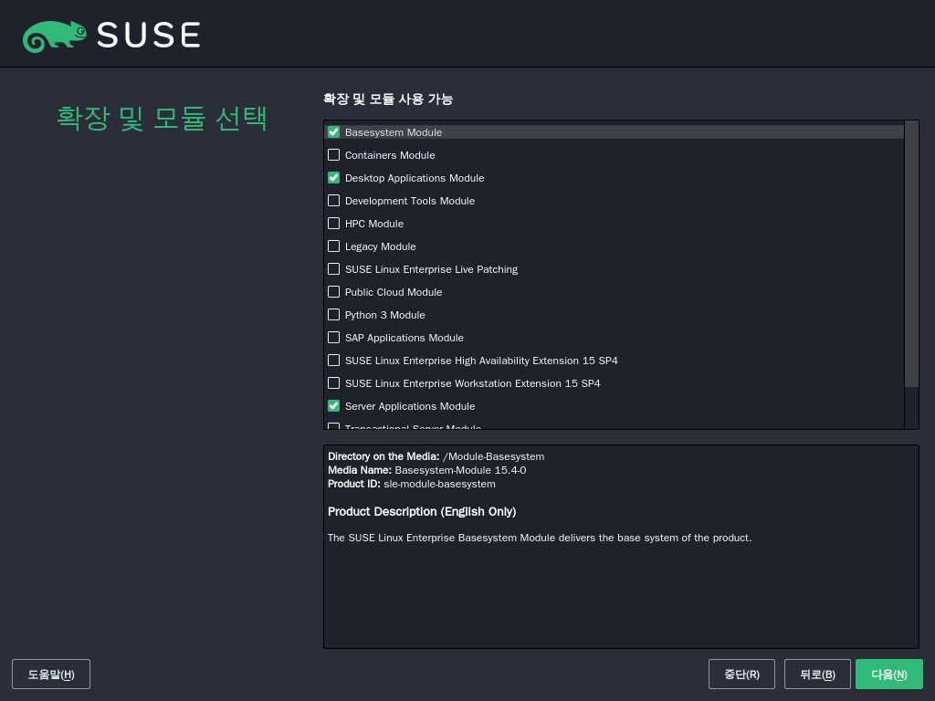Viewport: 935px width, 701px height.
Task: Uncheck Desktop Applications Module
Action: pos(334,178)
